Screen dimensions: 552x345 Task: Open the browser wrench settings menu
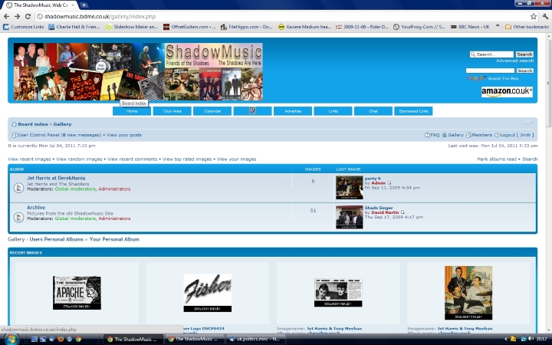click(x=544, y=15)
